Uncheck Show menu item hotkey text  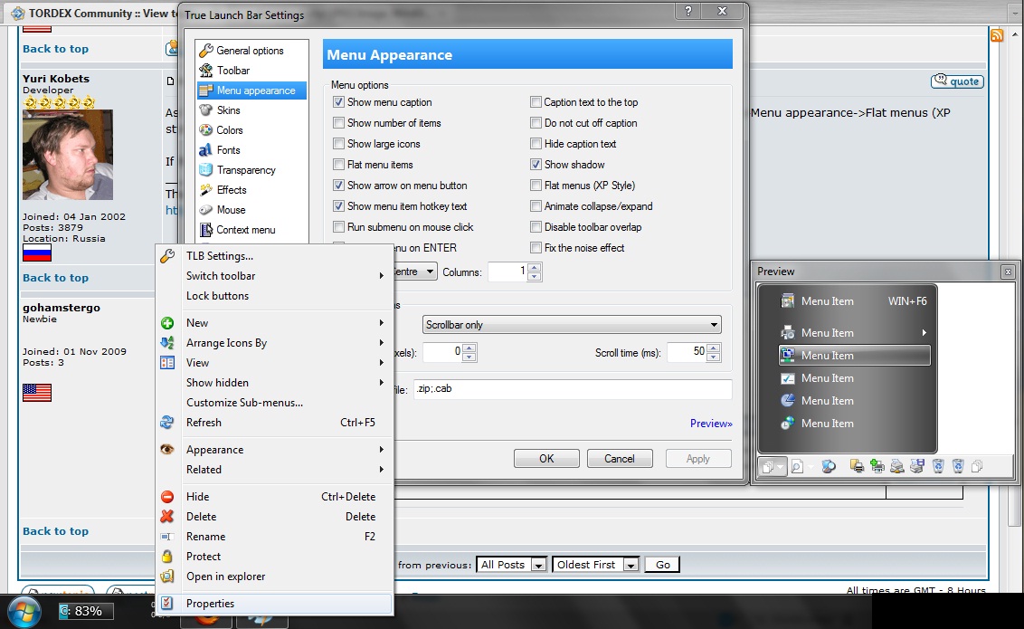(x=338, y=206)
